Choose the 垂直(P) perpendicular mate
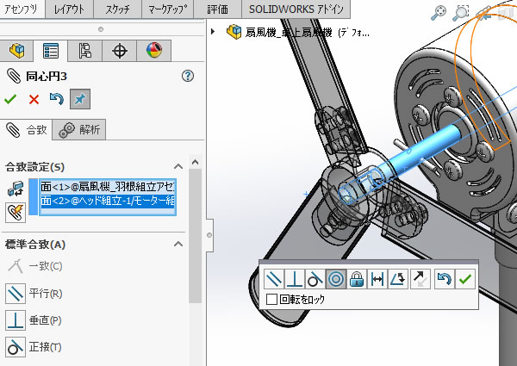Image resolution: width=517 pixels, height=366 pixels. pos(34,320)
